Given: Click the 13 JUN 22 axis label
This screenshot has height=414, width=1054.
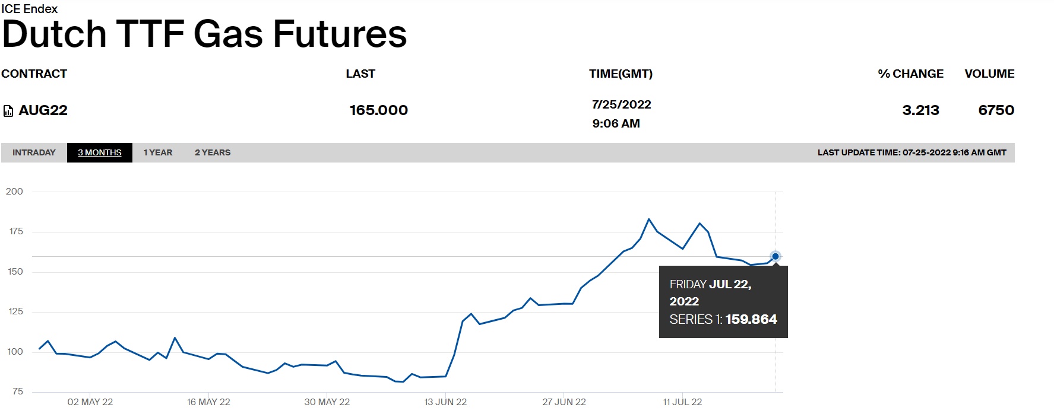Looking at the screenshot, I should (445, 402).
